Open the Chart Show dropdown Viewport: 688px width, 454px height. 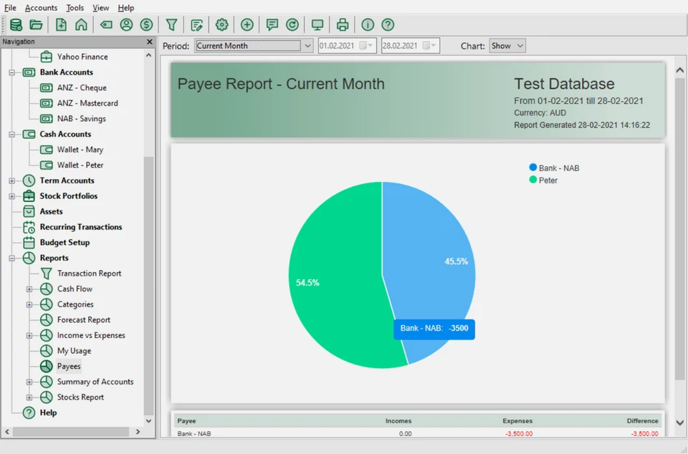click(x=507, y=46)
